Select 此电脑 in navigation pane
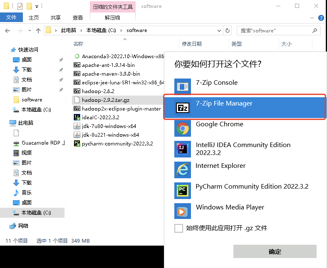Image resolution: width=327 pixels, height=268 pixels. coord(26,123)
